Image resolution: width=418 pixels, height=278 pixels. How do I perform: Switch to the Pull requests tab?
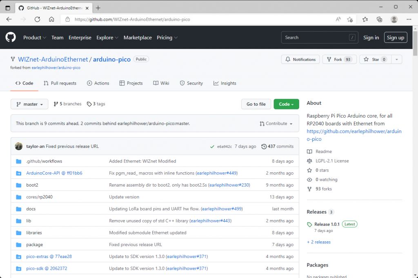(x=60, y=83)
